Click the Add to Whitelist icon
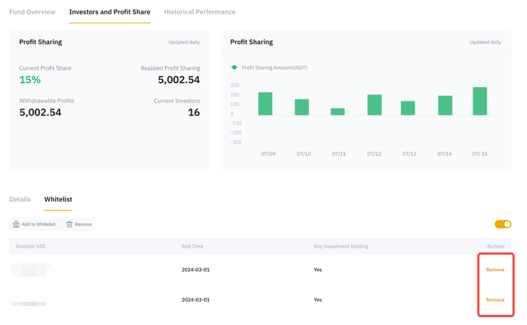The width and height of the screenshot is (527, 325). click(x=16, y=224)
